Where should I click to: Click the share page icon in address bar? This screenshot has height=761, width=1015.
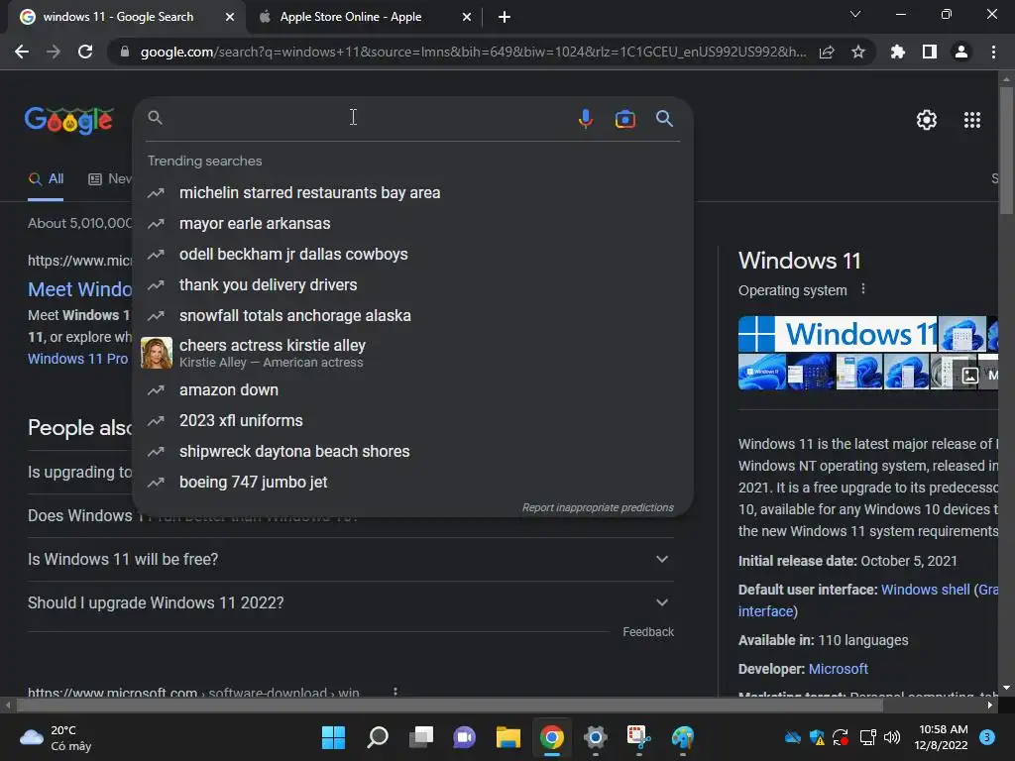pos(827,52)
